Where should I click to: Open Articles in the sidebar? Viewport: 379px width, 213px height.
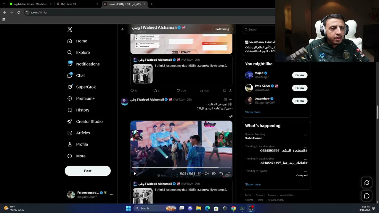tap(78, 133)
